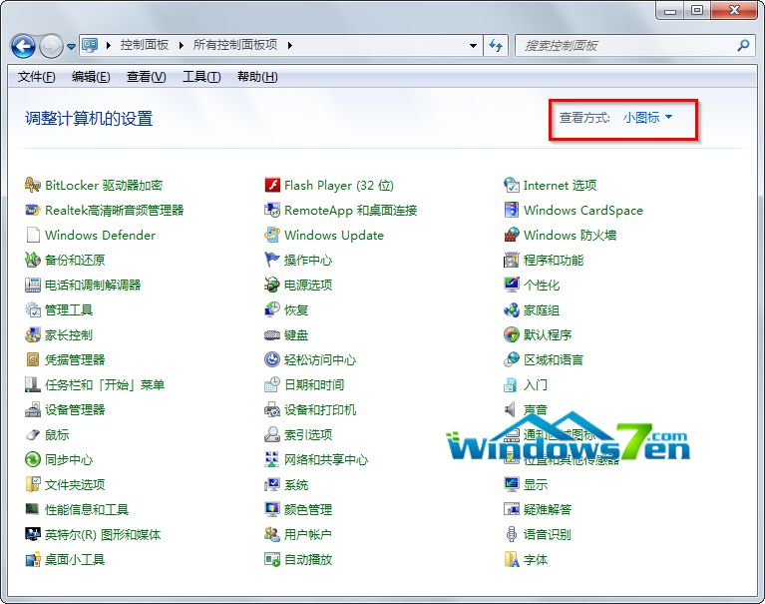Go back with the Back button

tap(23, 46)
